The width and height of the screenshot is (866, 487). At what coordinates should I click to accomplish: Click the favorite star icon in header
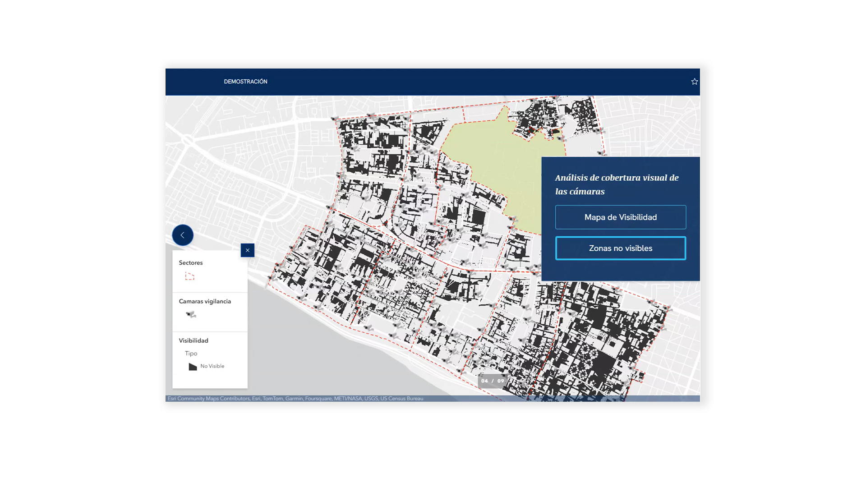click(x=695, y=82)
